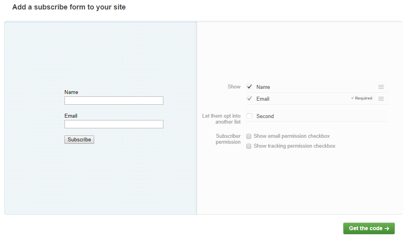The image size is (407, 244).
Task: Click the Show tracking permission checkbox text
Action: (x=294, y=146)
